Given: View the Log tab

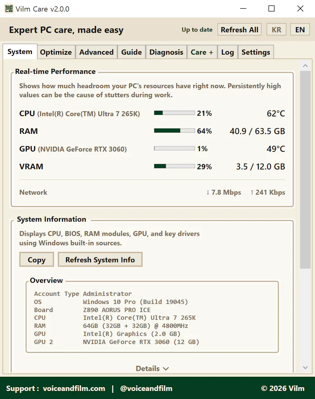Looking at the screenshot, I should (228, 52).
